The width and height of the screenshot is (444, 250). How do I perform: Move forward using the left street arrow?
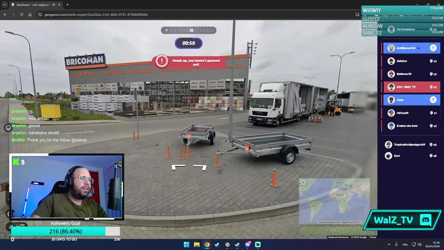pos(178,167)
